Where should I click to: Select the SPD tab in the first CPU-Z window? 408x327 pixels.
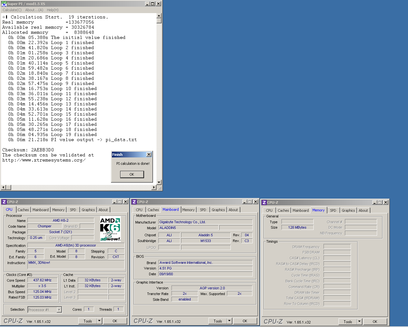click(73, 210)
